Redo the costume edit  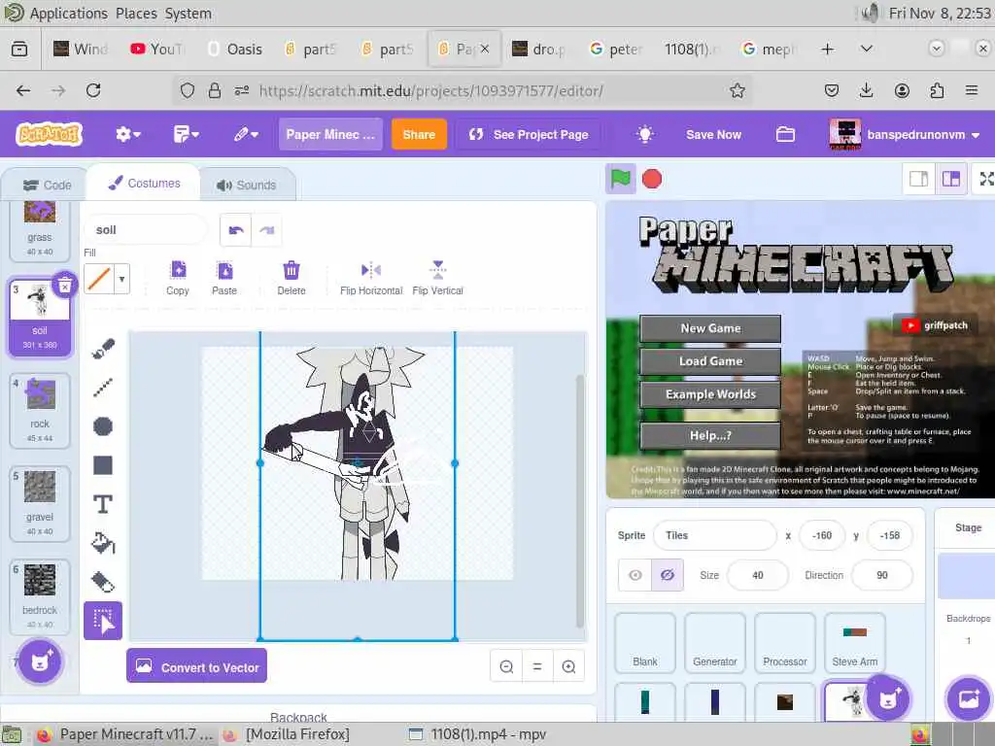pos(267,229)
